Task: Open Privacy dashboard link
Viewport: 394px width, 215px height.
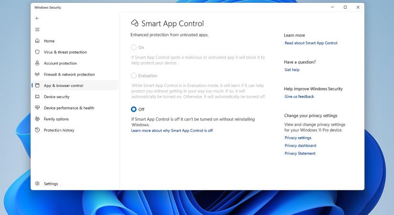Action: (x=300, y=146)
